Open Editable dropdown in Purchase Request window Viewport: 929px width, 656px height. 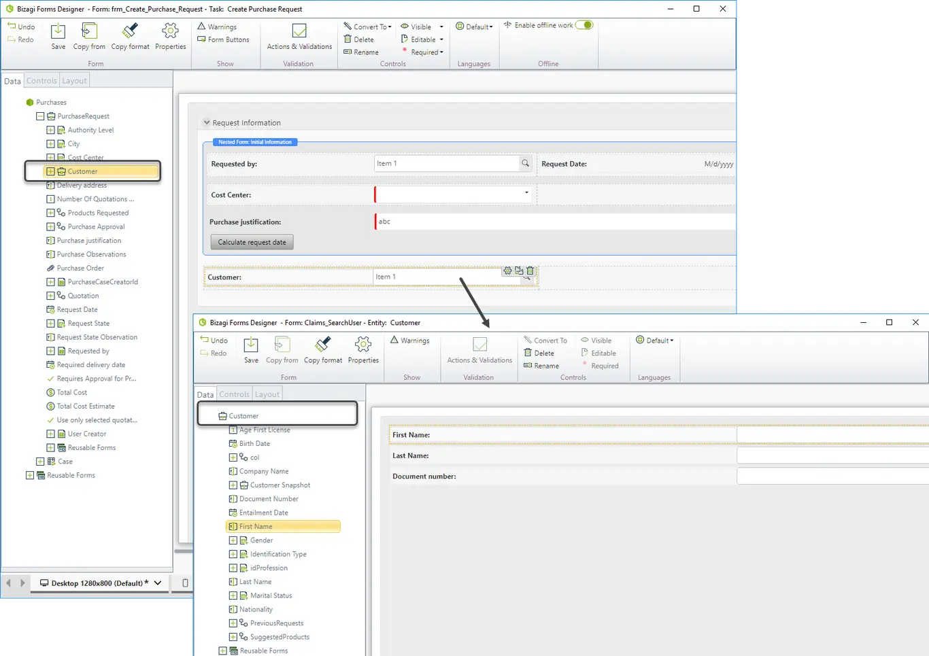tap(422, 39)
